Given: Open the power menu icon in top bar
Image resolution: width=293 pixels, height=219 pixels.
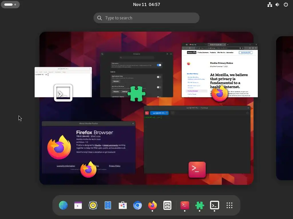Looking at the screenshot, I should click(286, 5).
